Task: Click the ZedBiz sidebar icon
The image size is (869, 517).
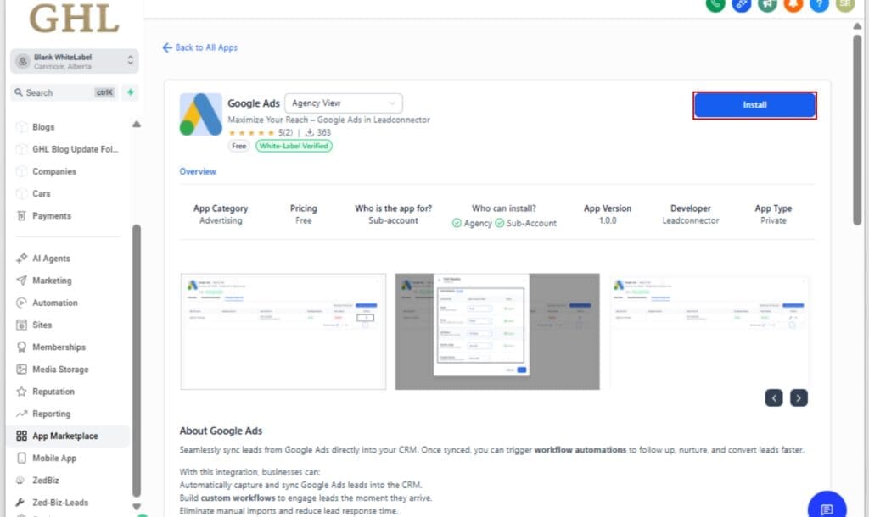Action: 20,480
